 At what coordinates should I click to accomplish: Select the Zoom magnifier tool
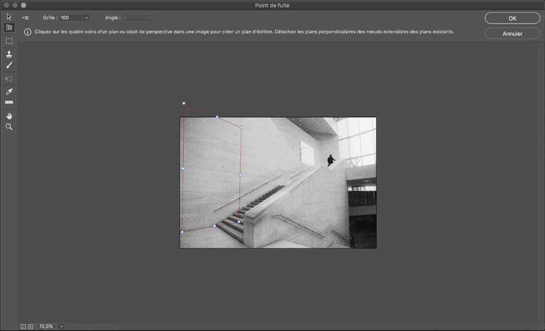pos(9,127)
